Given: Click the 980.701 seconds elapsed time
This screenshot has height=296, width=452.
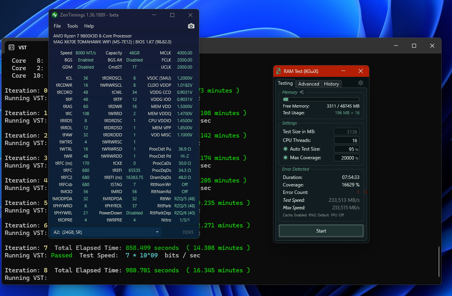Looking at the screenshot, I should click(152, 270).
